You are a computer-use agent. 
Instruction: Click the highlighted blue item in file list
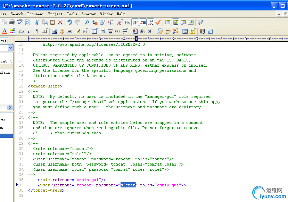(x=7, y=136)
